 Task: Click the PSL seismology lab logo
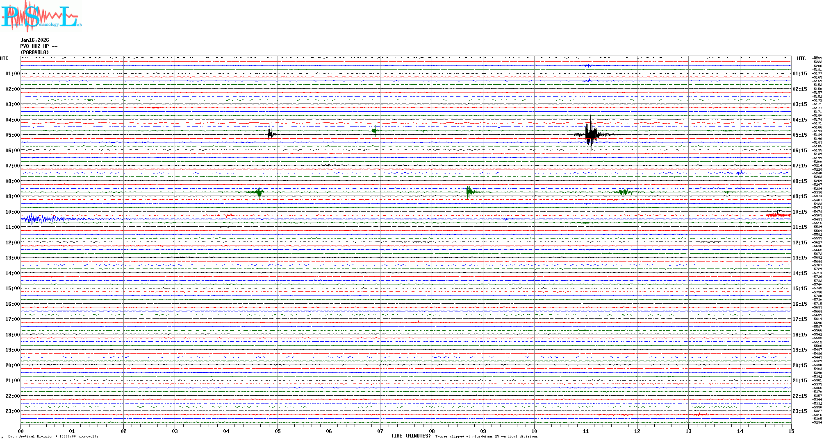tap(41, 16)
